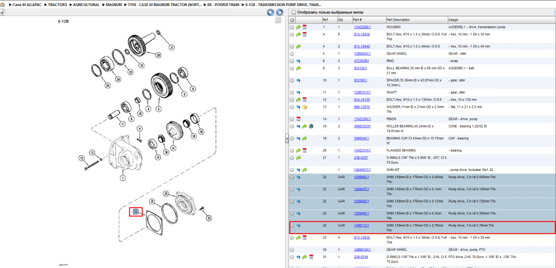Open part number link 149011C1
The image size is (556, 268).
(361, 225)
